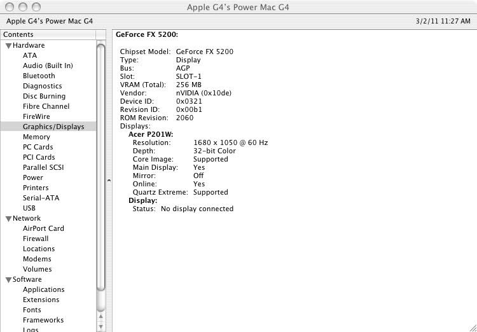Open Applications under Software
Viewport: 477px width, 332px height.
pyautogui.click(x=43, y=289)
